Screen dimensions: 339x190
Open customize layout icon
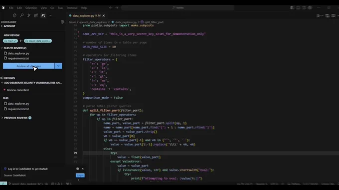[310, 8]
